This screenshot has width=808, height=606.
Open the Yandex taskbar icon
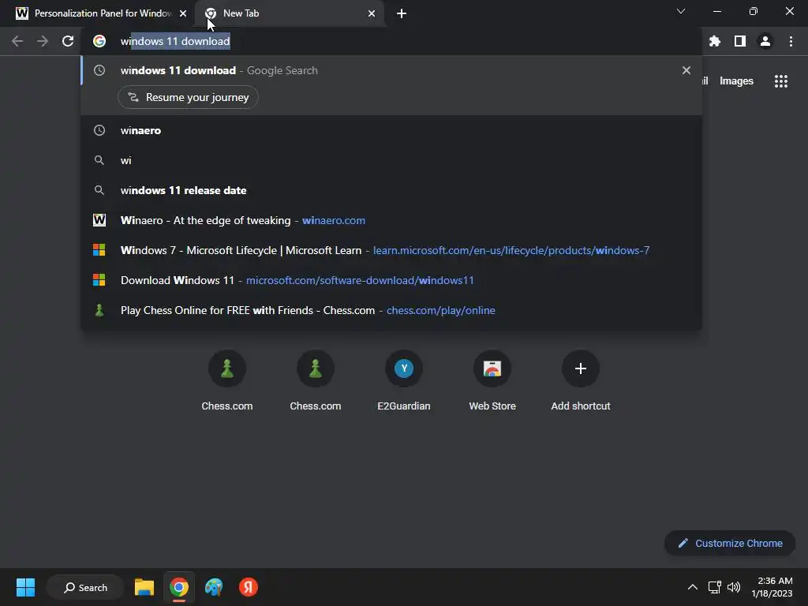(x=249, y=587)
